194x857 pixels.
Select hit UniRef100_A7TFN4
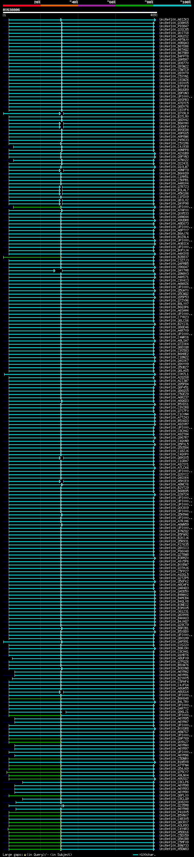174,766
